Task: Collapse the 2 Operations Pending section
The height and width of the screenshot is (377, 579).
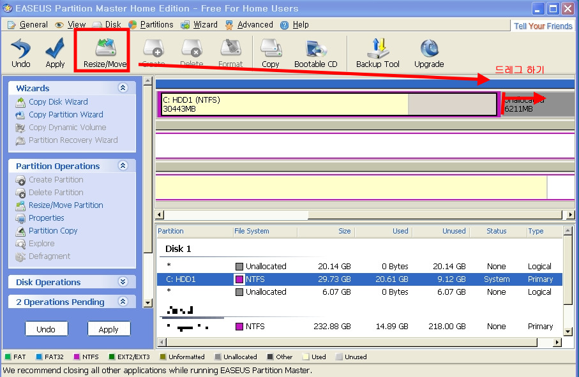Action: point(123,302)
